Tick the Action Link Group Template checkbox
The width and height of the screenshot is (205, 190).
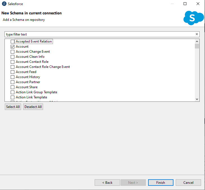[x=13, y=92]
